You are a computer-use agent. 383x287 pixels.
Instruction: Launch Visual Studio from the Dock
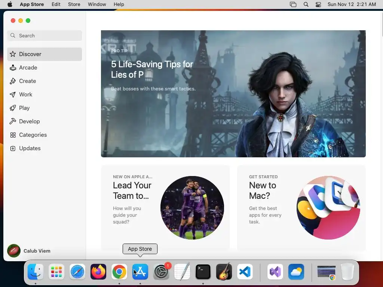[275, 272]
